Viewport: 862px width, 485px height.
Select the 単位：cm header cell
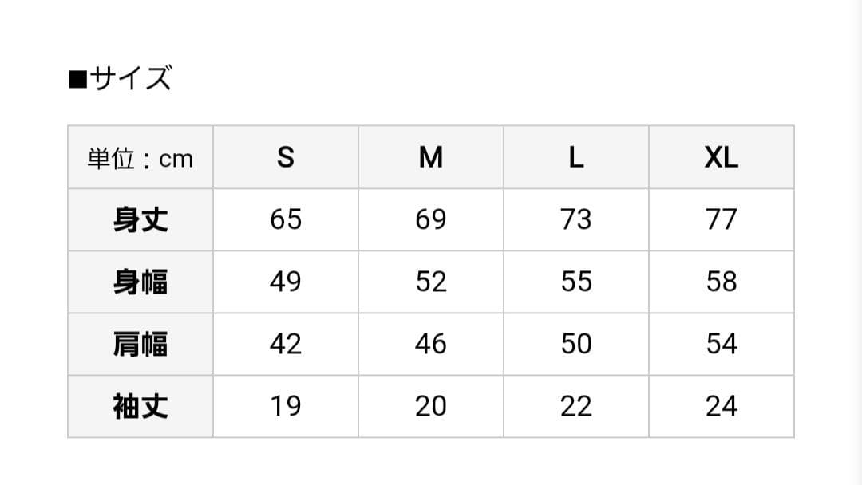pos(140,158)
